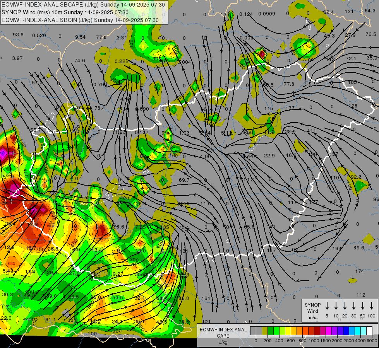Click the map value '0.222'
The height and width of the screenshot is (348, 379).
[122, 61]
